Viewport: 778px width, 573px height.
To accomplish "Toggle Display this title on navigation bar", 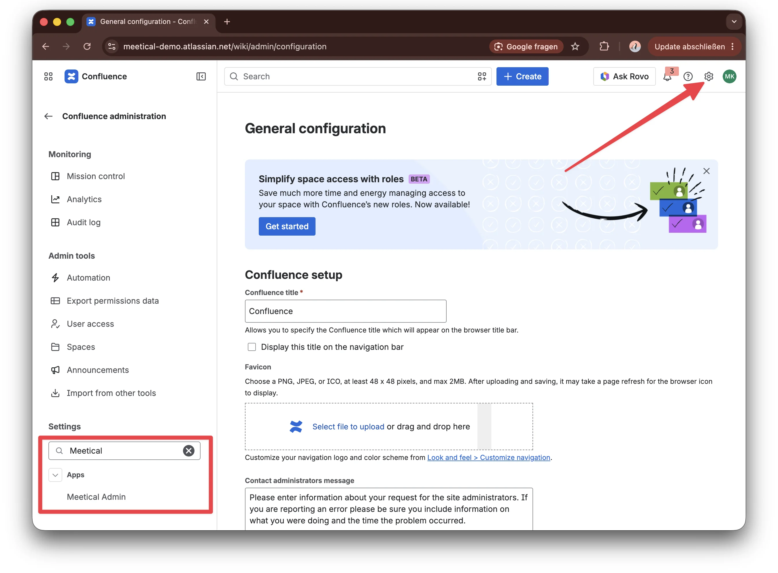I will coord(252,347).
